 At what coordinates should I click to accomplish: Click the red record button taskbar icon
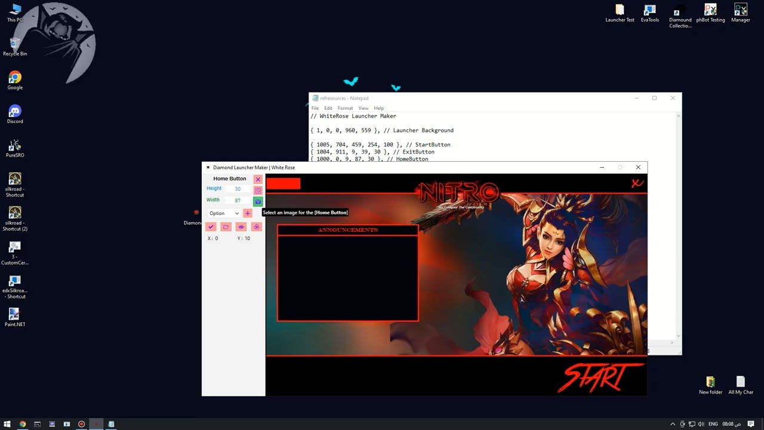click(81, 424)
